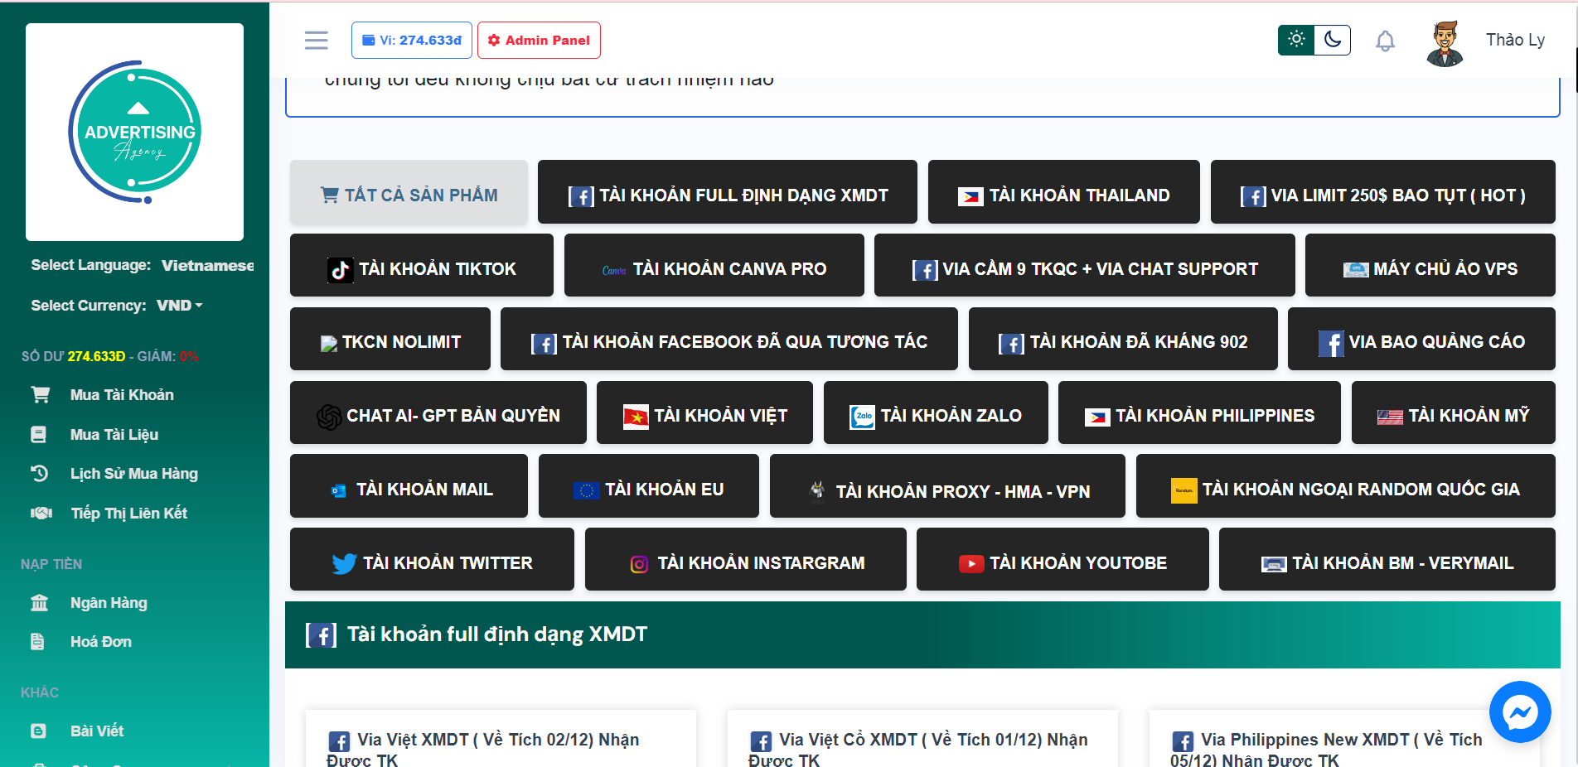The image size is (1578, 767).
Task: Open Ngân Hàng menu item
Action: click(x=109, y=603)
